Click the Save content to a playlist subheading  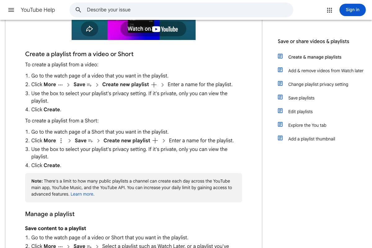[55, 228]
